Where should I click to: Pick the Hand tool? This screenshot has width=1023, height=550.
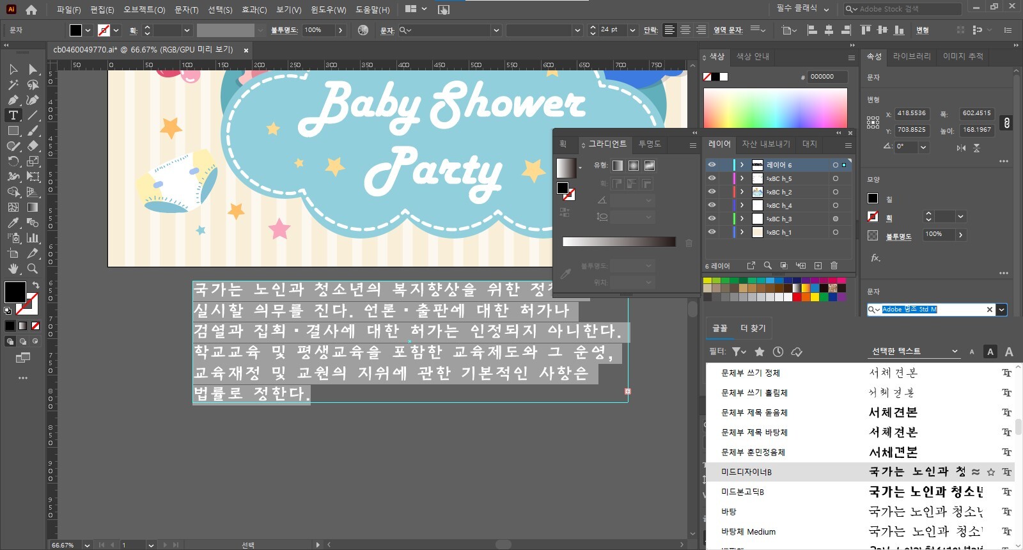[x=13, y=269]
